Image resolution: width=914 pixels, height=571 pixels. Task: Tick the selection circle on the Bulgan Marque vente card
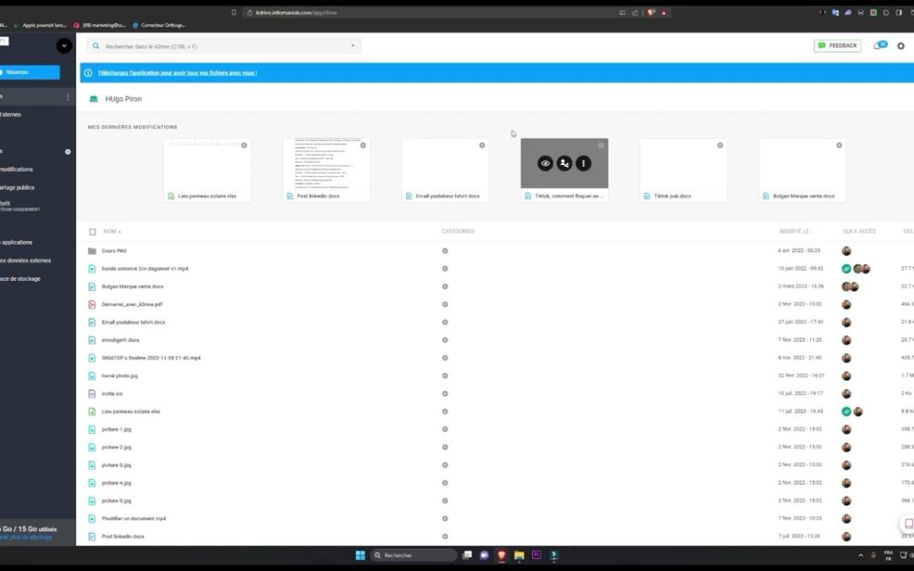pos(839,145)
